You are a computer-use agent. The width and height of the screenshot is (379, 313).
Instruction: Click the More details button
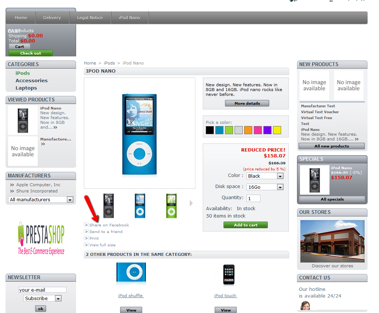click(247, 103)
